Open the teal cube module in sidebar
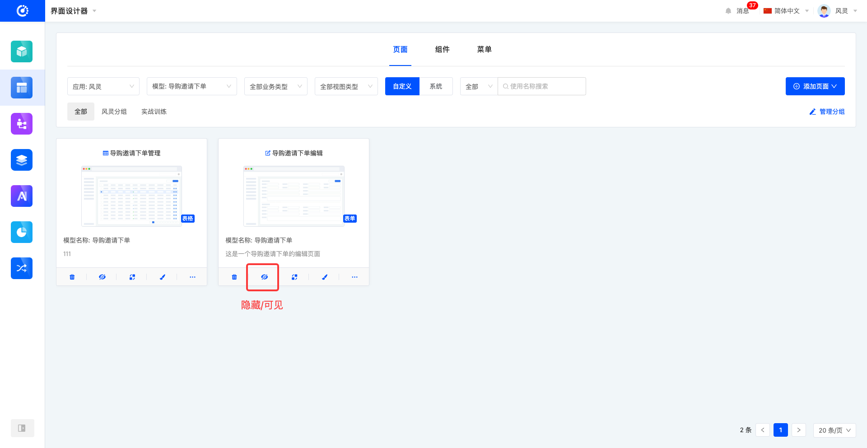Image resolution: width=867 pixels, height=448 pixels. (22, 51)
